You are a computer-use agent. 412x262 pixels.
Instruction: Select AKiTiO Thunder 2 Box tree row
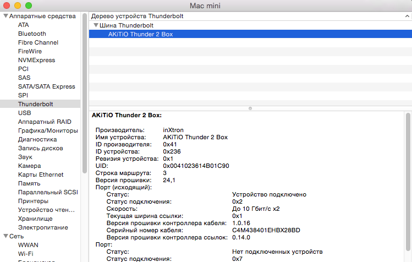click(250, 34)
